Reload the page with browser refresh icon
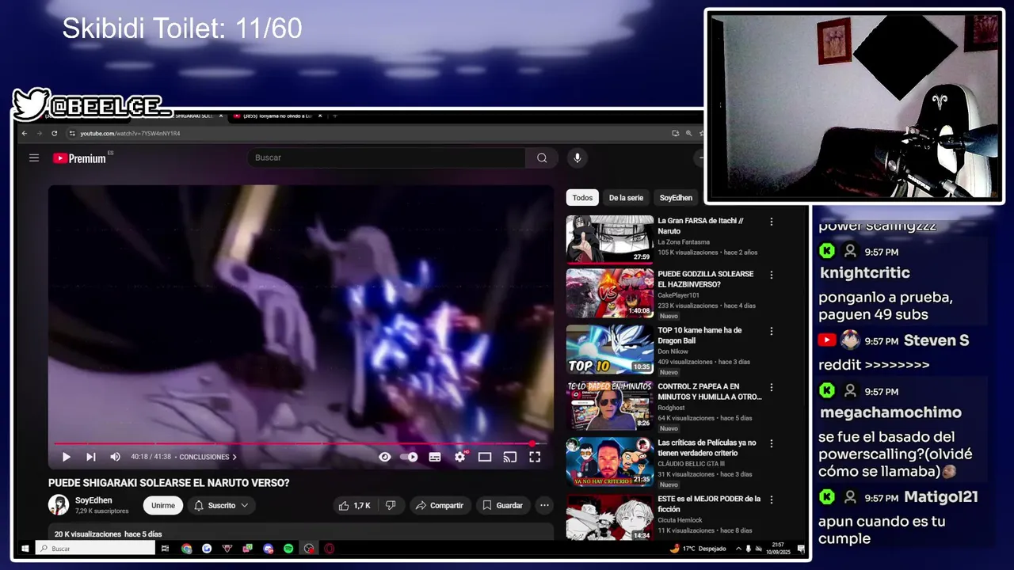The width and height of the screenshot is (1014, 570). point(54,134)
